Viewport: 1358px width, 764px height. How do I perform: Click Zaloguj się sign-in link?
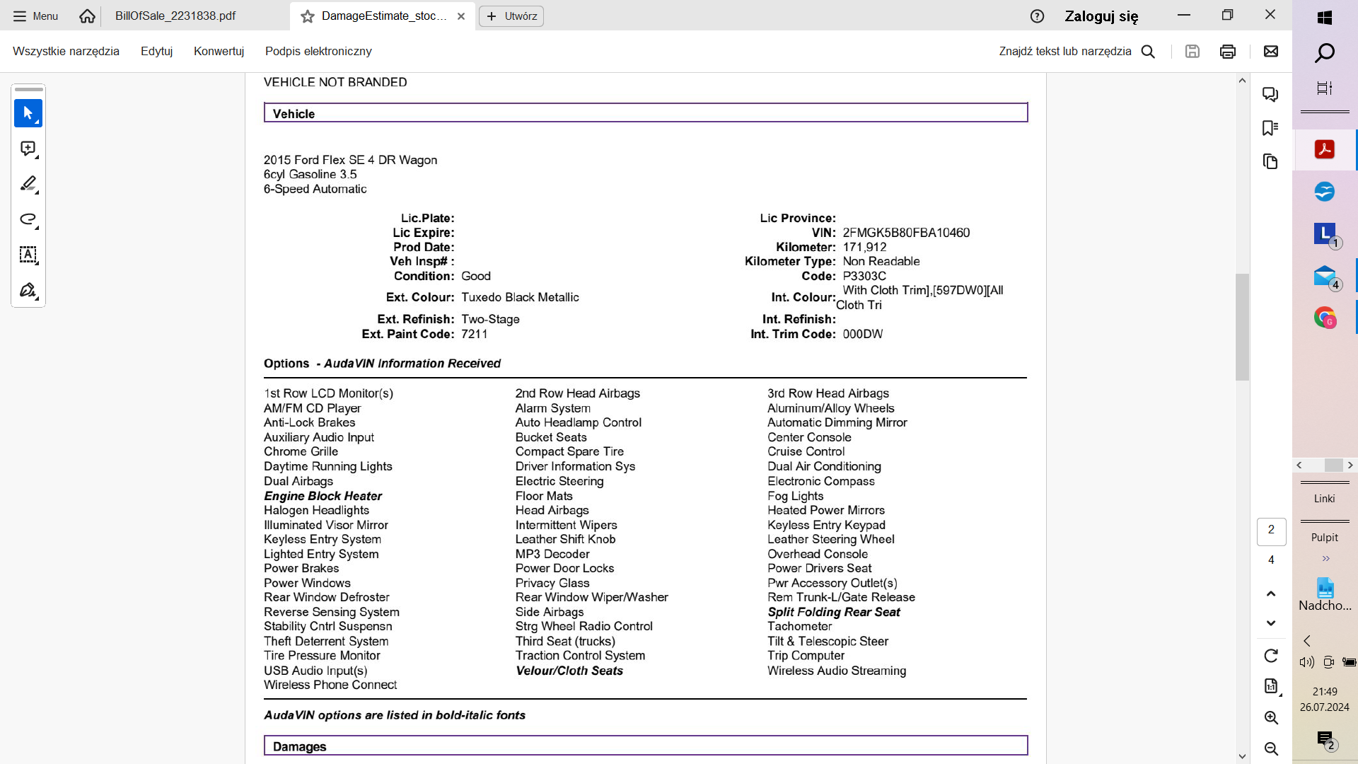coord(1101,16)
